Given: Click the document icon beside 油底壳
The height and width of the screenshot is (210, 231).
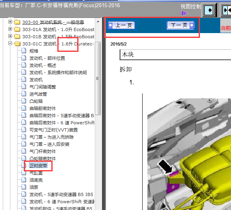Looking at the screenshot, I should (x=24, y=179).
